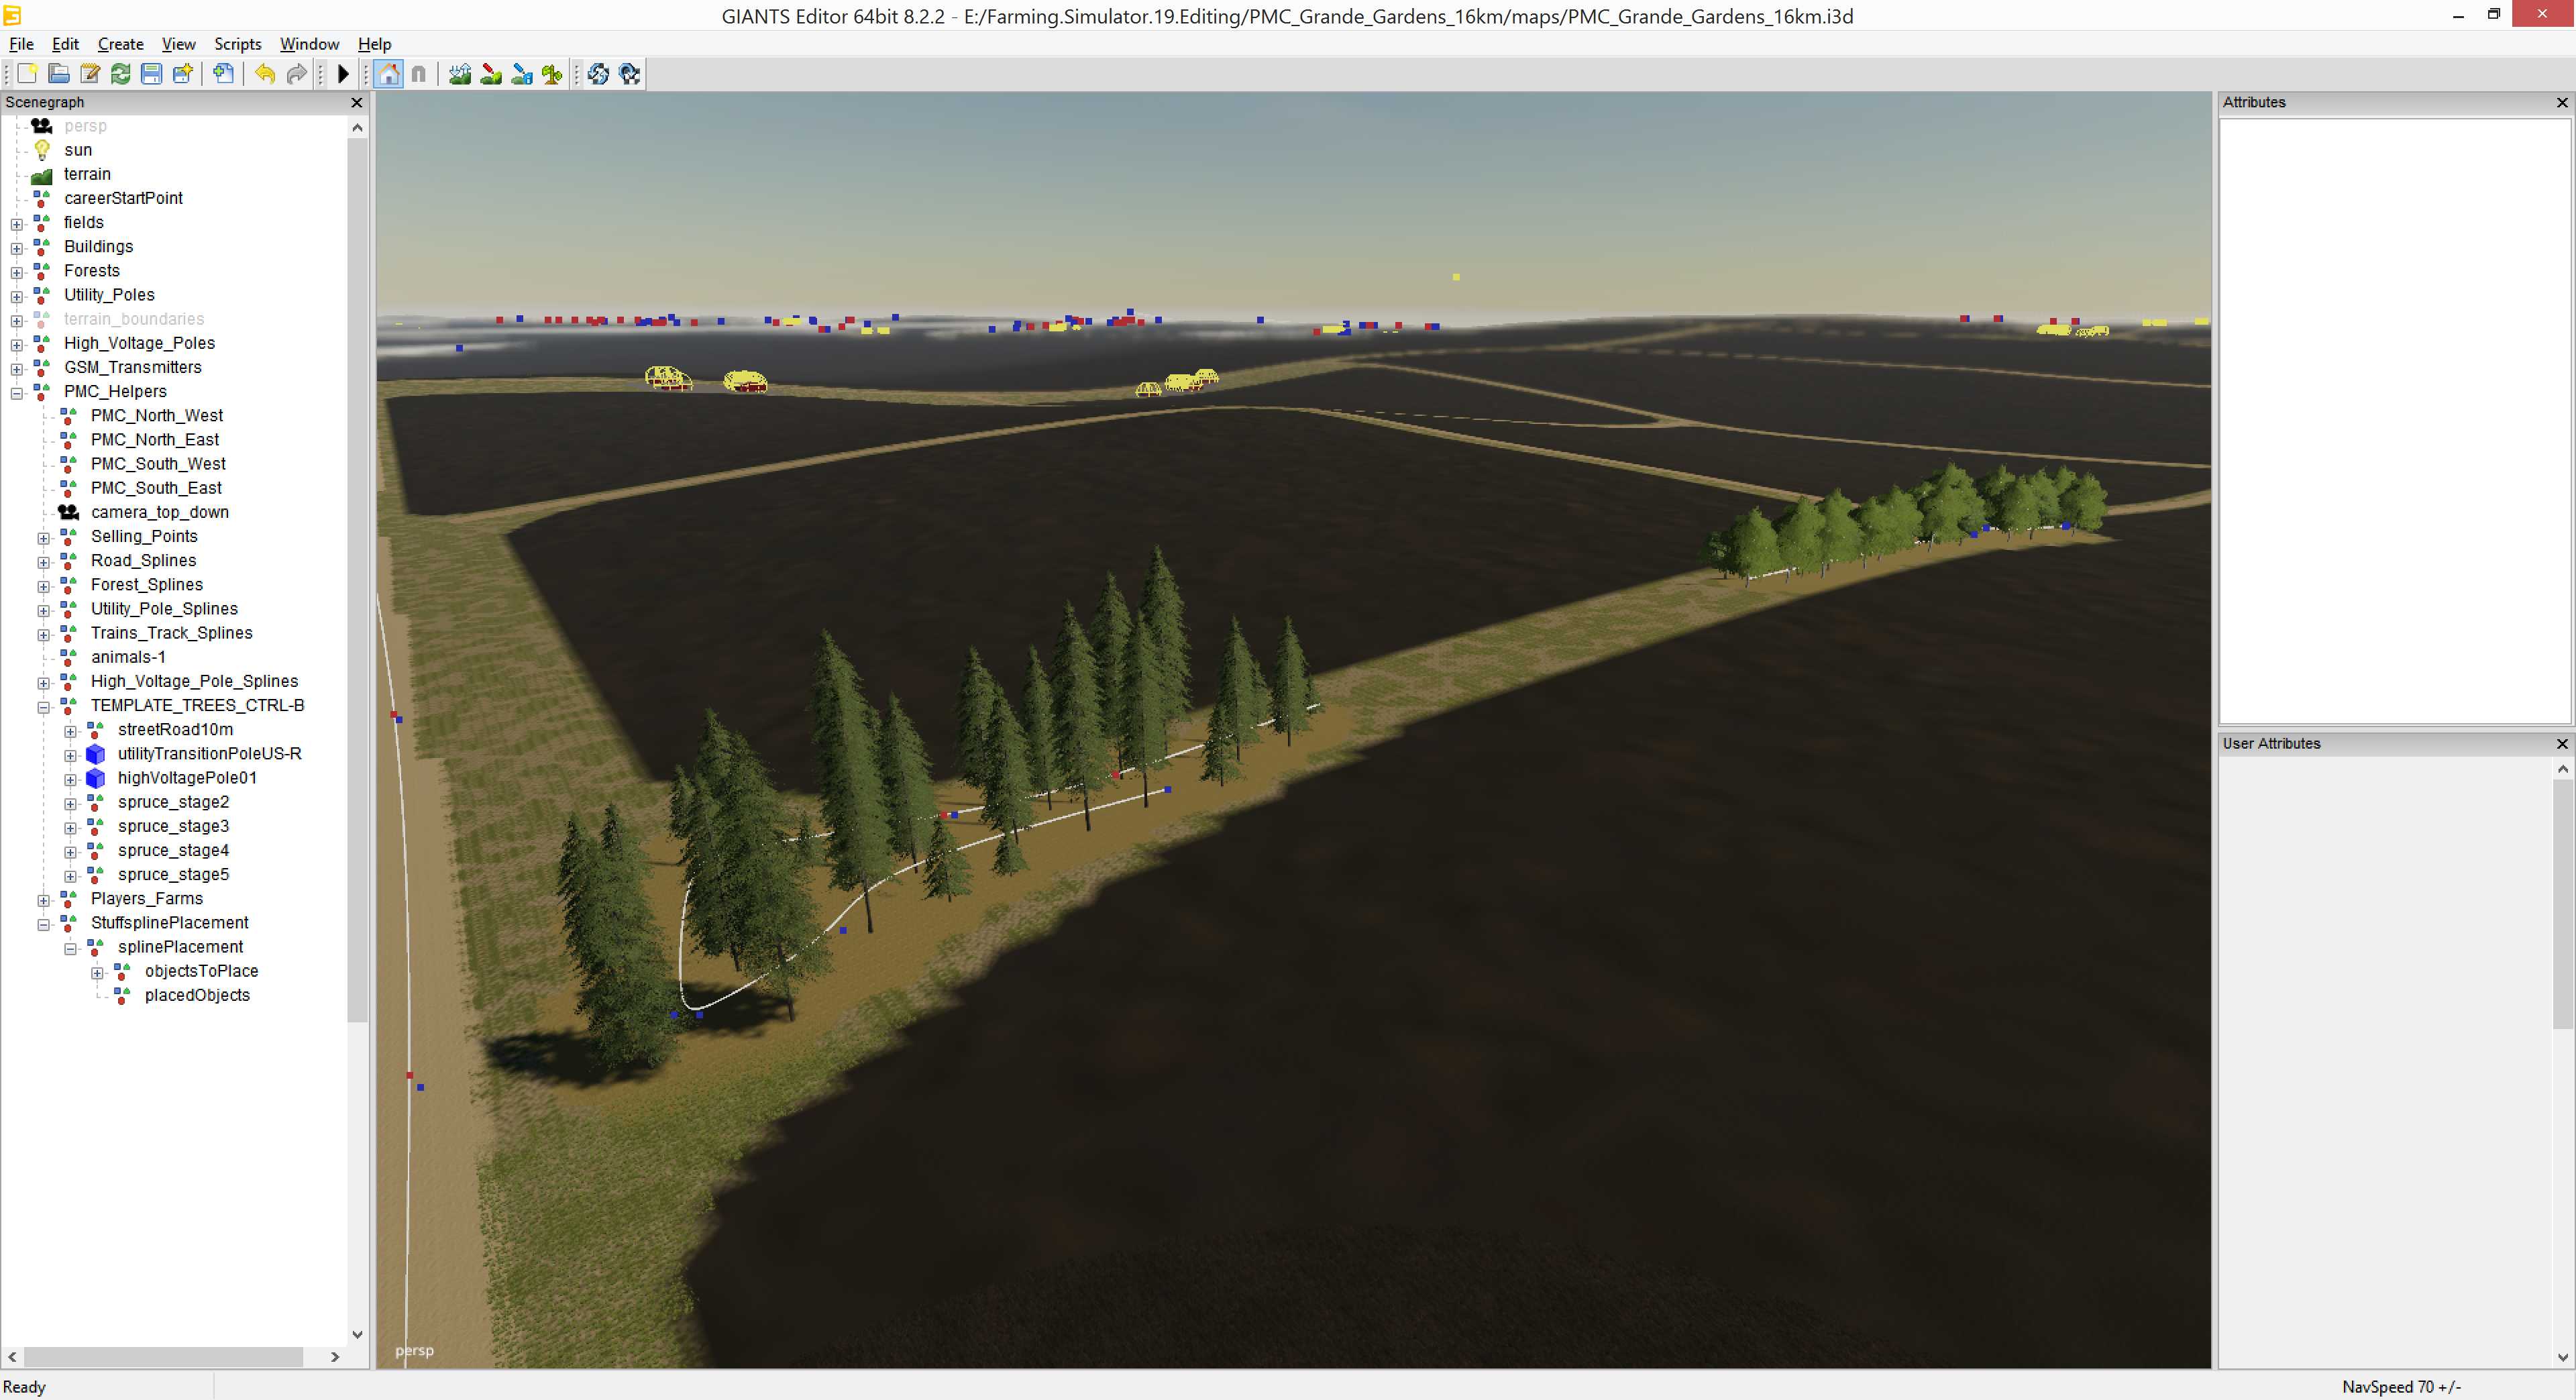Select PMC_North_West in the scenegraph

pos(157,415)
